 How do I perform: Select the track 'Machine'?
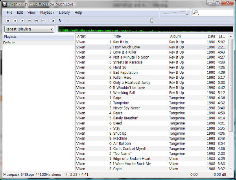[x=152, y=138]
